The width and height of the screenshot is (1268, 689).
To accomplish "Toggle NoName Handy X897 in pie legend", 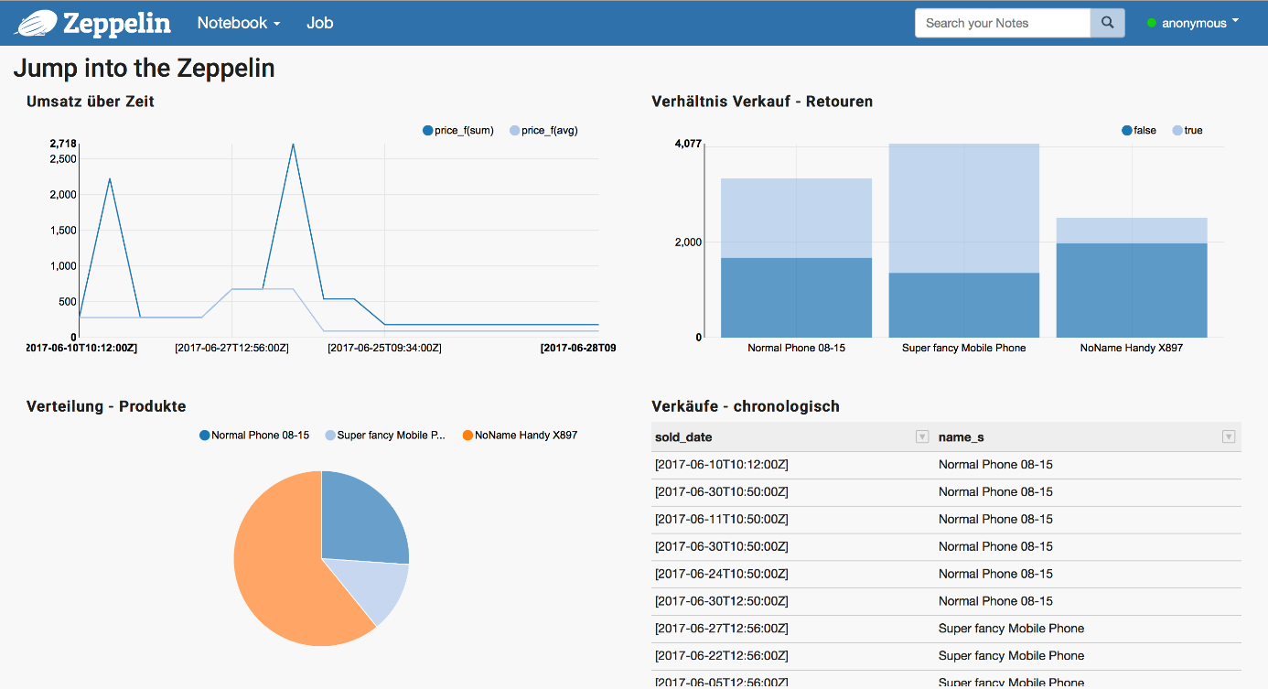I will [x=519, y=436].
